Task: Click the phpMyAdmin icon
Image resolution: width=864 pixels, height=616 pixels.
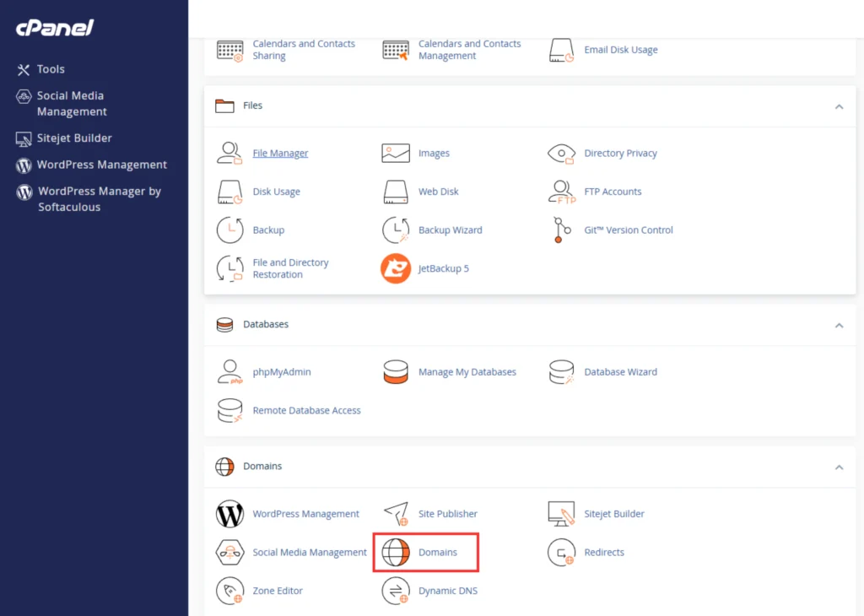Action: coord(229,372)
